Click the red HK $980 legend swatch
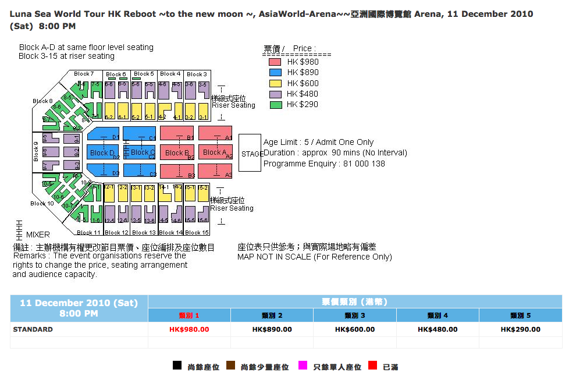This screenshot has height=380, width=569. [275, 62]
